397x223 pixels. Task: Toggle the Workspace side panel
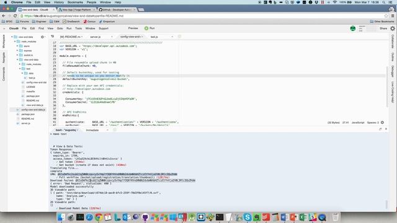point(4,42)
